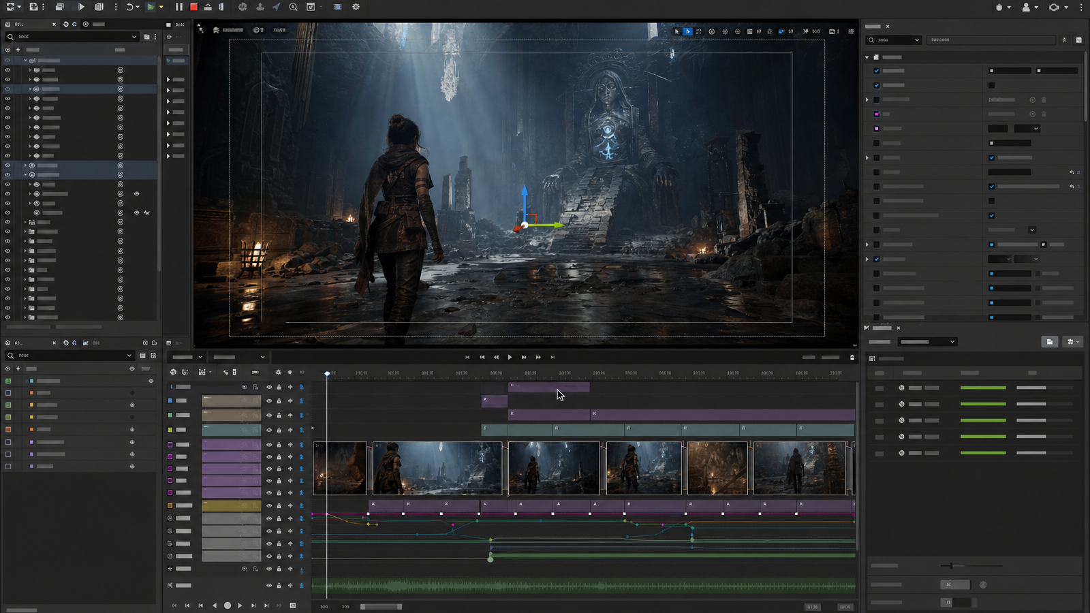Hide the timeline track with the blue square marker
The width and height of the screenshot is (1090, 613).
[268, 401]
